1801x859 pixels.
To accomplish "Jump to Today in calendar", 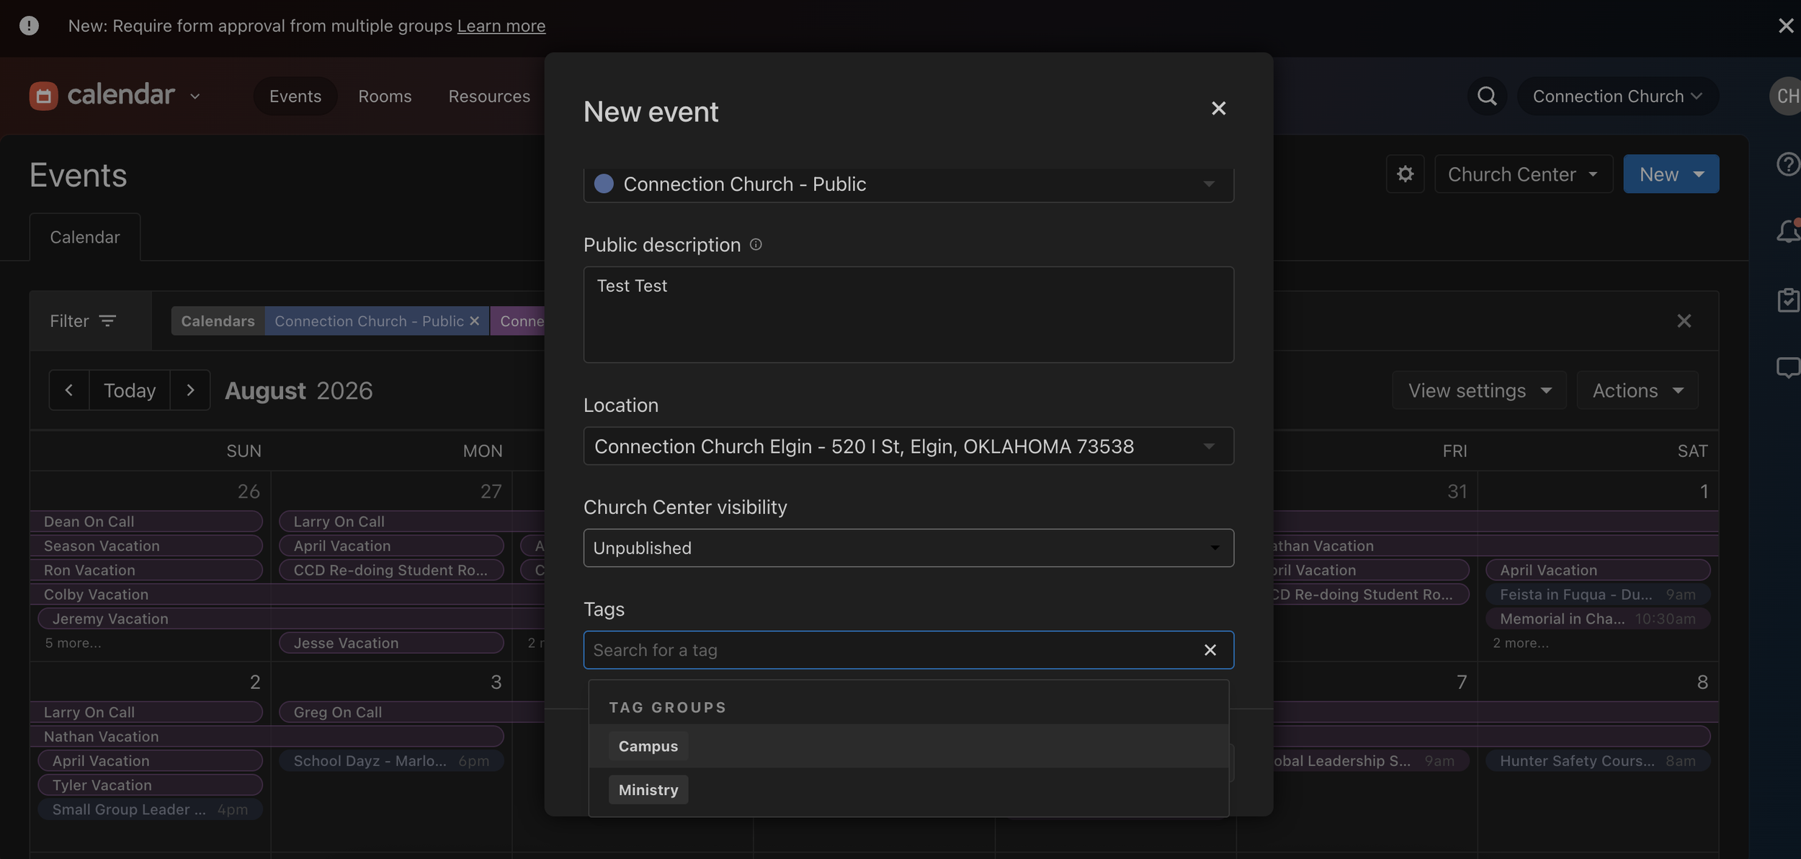I will click(x=130, y=390).
